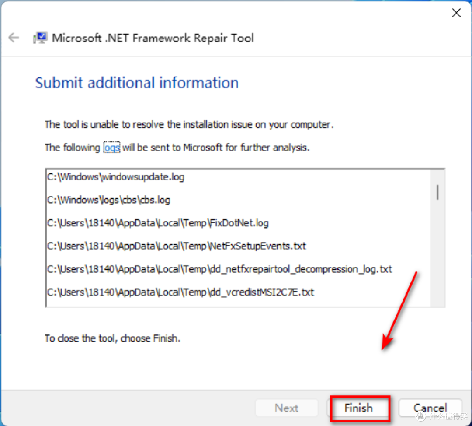Viewport: 472px width, 426px height.
Task: Click the disabled Next button
Action: 286,408
